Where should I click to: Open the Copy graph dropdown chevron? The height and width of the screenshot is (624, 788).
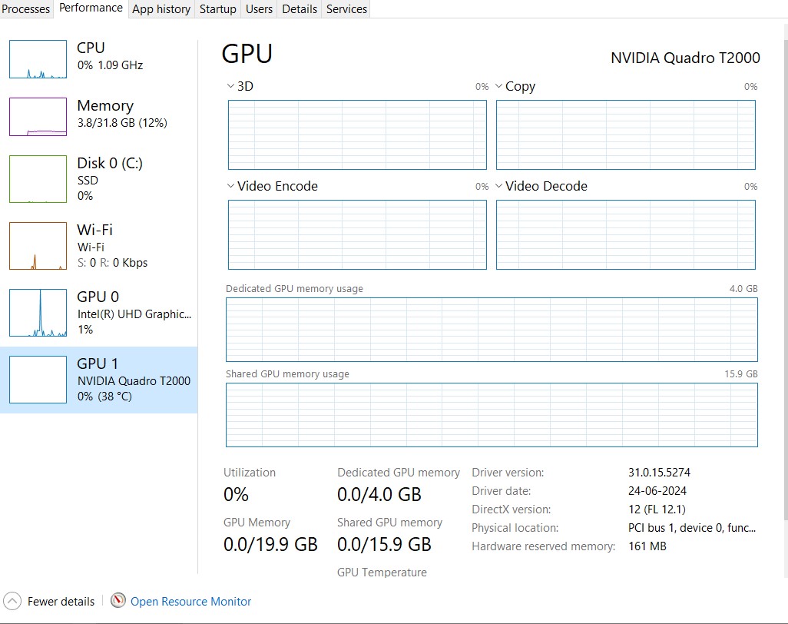[x=499, y=87]
